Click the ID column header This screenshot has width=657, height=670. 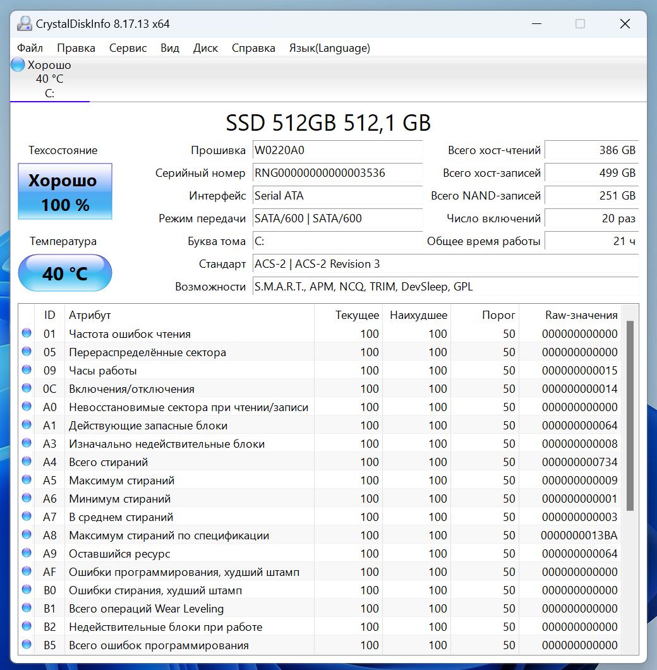(49, 315)
